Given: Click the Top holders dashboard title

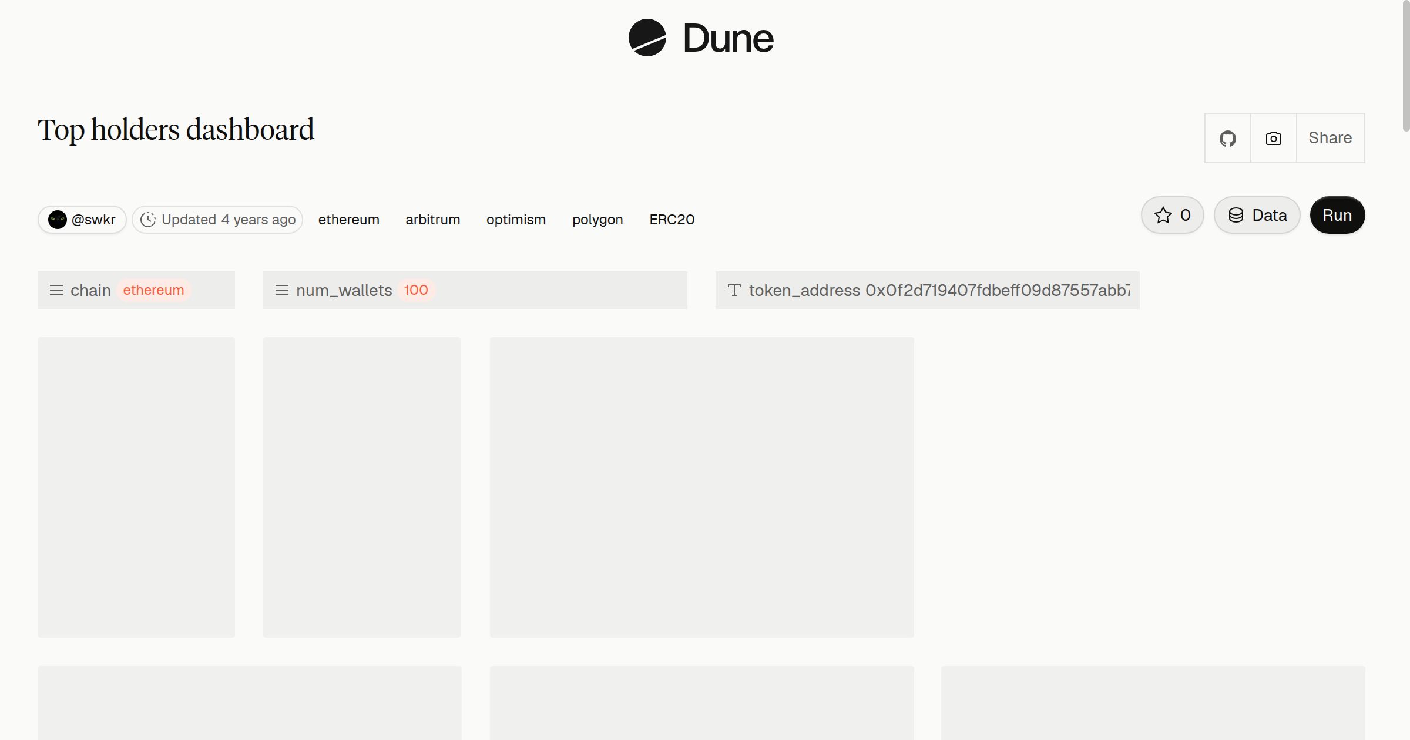Looking at the screenshot, I should (176, 130).
